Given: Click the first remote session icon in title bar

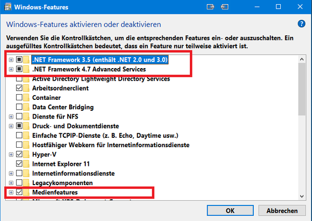Looking at the screenshot, I should (x=211, y=7).
